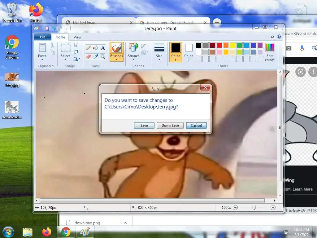Switch to the Home ribbon tab
The width and height of the screenshot is (317, 238).
60,37
